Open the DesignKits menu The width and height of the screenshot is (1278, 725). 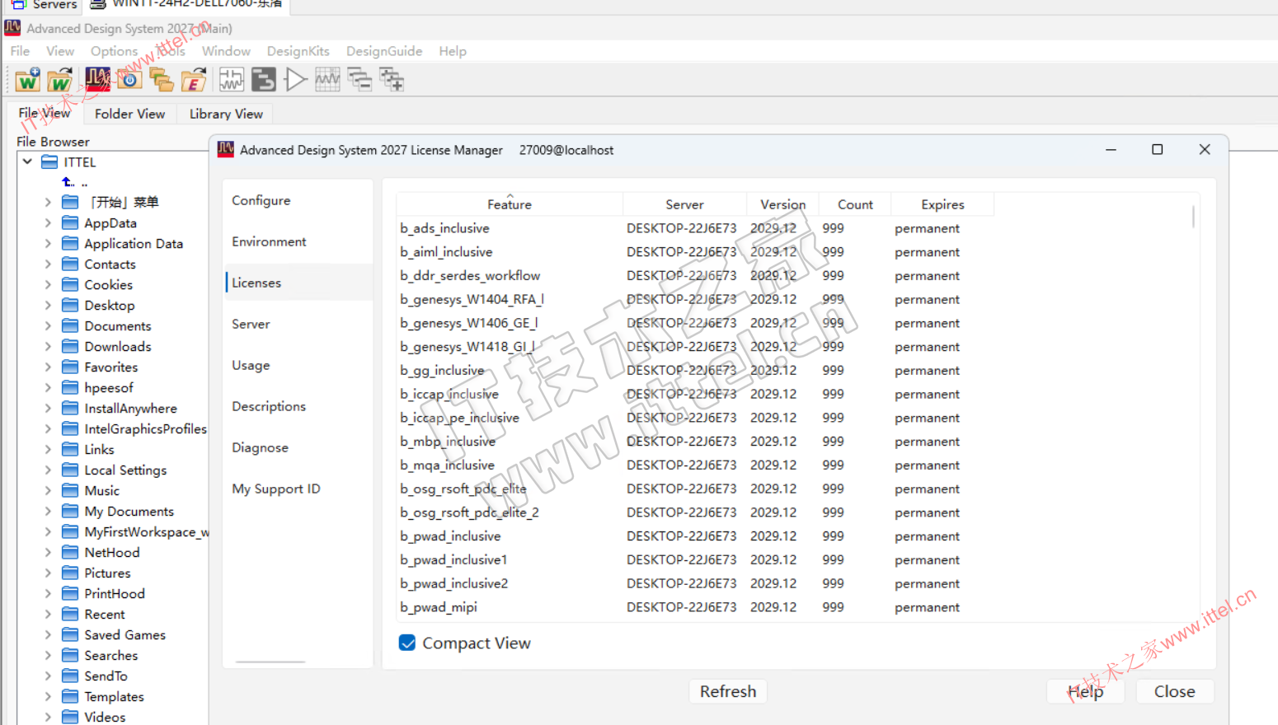(298, 51)
